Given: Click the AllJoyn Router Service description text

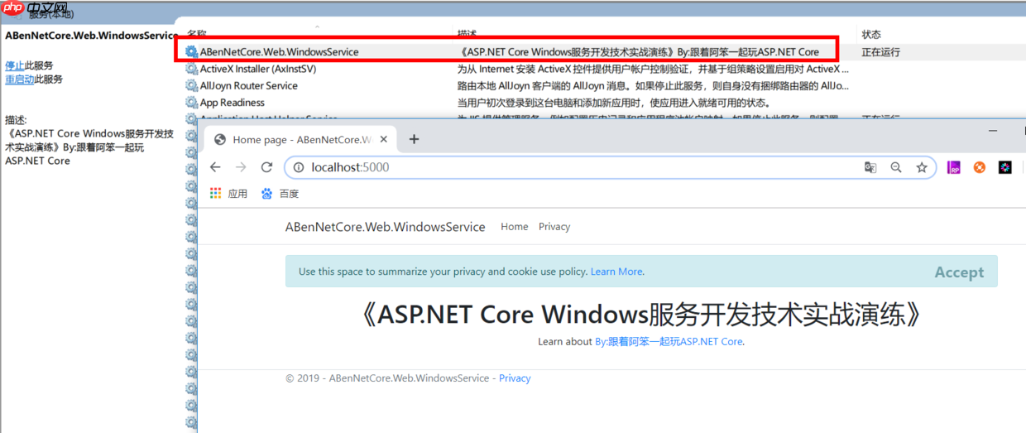Looking at the screenshot, I should point(653,85).
